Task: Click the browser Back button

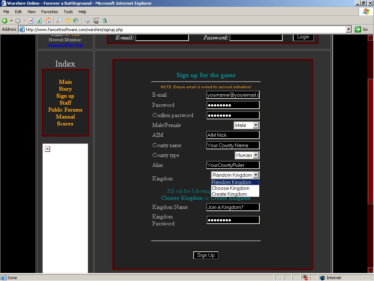Action: (x=5, y=21)
